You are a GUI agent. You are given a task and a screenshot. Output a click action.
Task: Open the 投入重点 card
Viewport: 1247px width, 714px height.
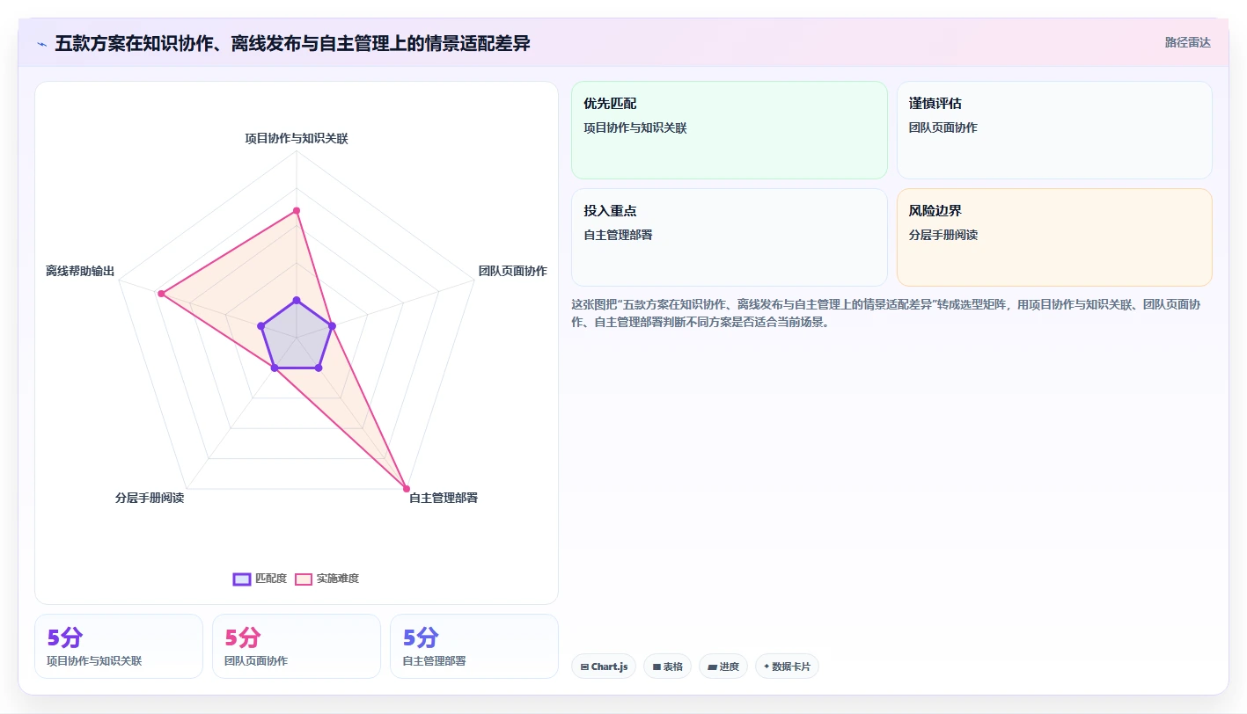pyautogui.click(x=730, y=237)
